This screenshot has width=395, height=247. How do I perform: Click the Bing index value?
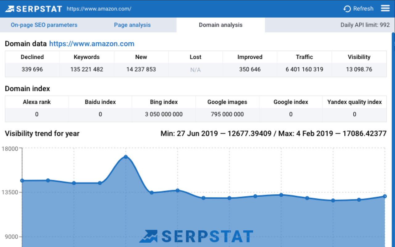click(164, 114)
